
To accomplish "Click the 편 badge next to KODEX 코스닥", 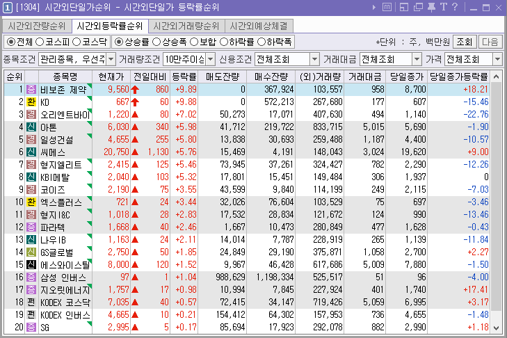I will pyautogui.click(x=31, y=303).
